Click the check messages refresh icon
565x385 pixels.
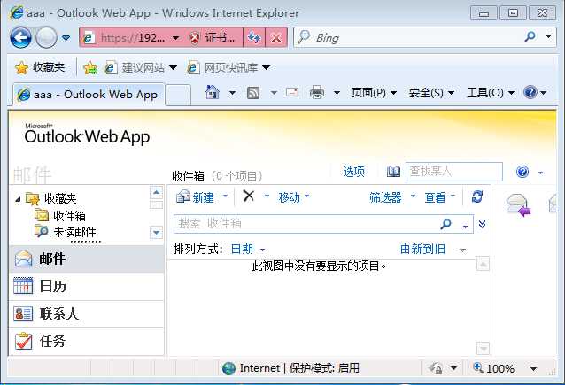[x=477, y=196]
